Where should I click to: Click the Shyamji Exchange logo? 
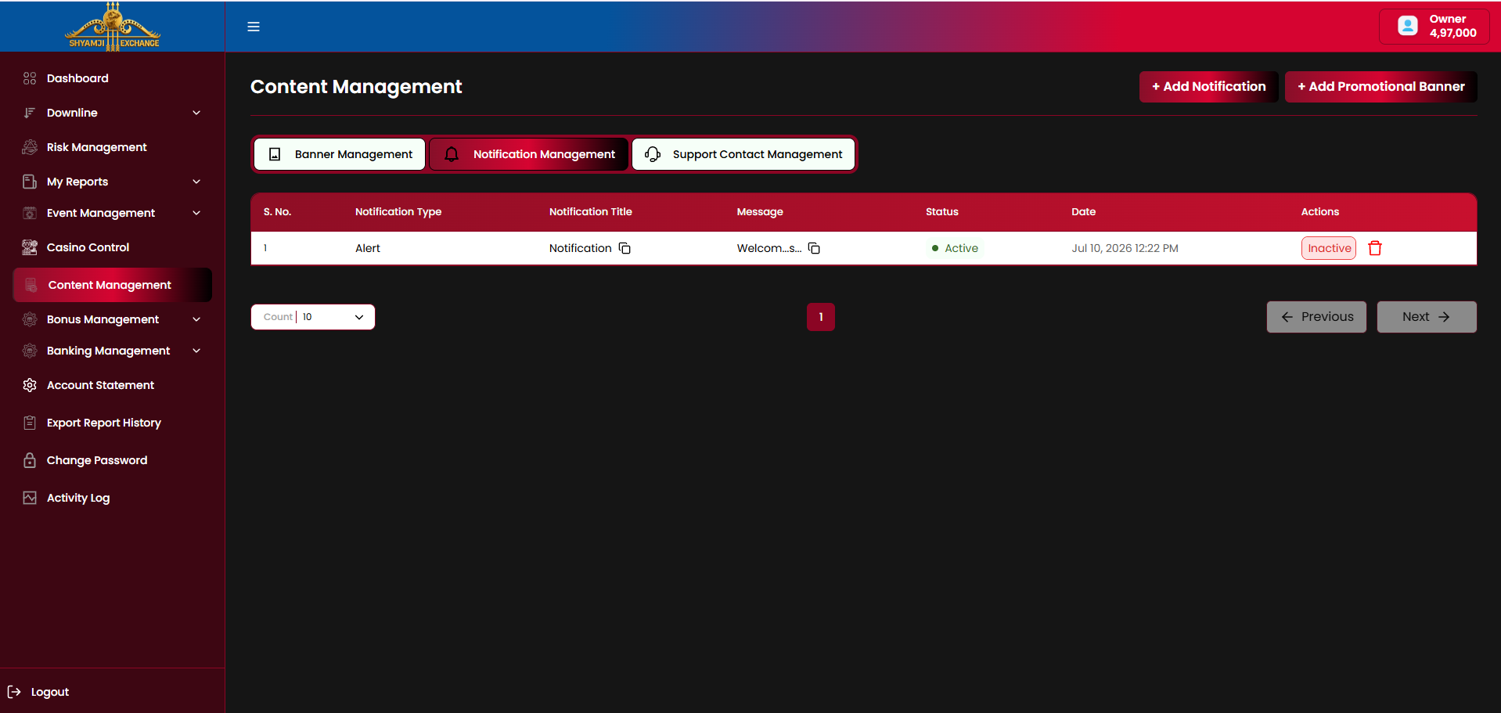pos(113,27)
